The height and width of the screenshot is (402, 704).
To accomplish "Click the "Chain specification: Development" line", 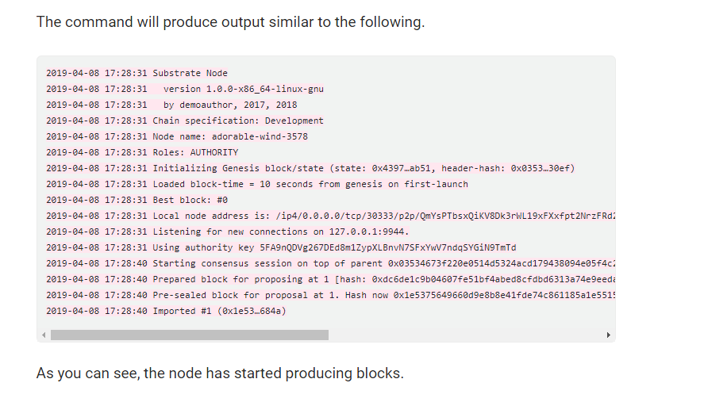I will coord(238,121).
